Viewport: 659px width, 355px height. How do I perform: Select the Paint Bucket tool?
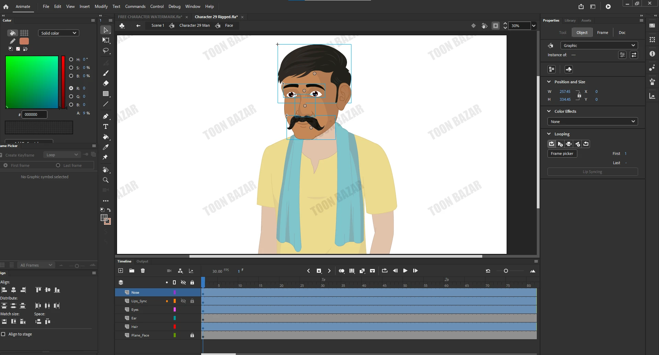coord(106,137)
